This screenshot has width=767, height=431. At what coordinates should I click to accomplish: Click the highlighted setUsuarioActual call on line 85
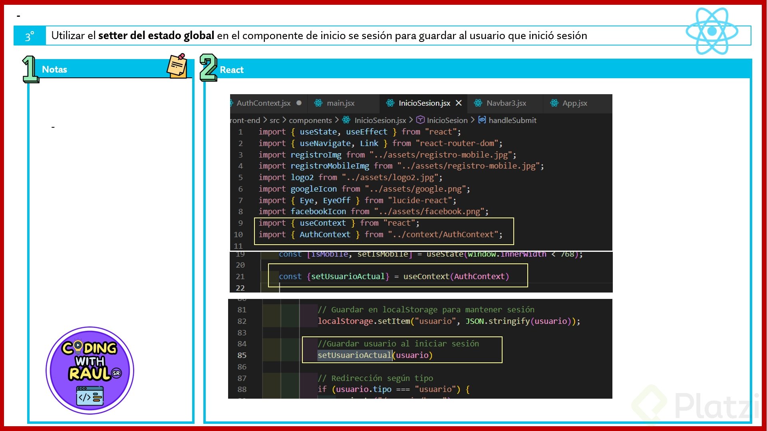[x=354, y=355]
